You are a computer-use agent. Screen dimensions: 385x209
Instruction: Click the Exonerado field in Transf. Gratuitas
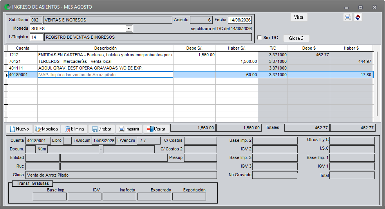154,196
